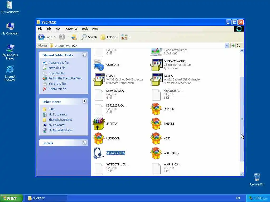Collapse the File and Folder Tasks panel
Image resolution: width=270 pixels, height=202 pixels.
click(84, 55)
